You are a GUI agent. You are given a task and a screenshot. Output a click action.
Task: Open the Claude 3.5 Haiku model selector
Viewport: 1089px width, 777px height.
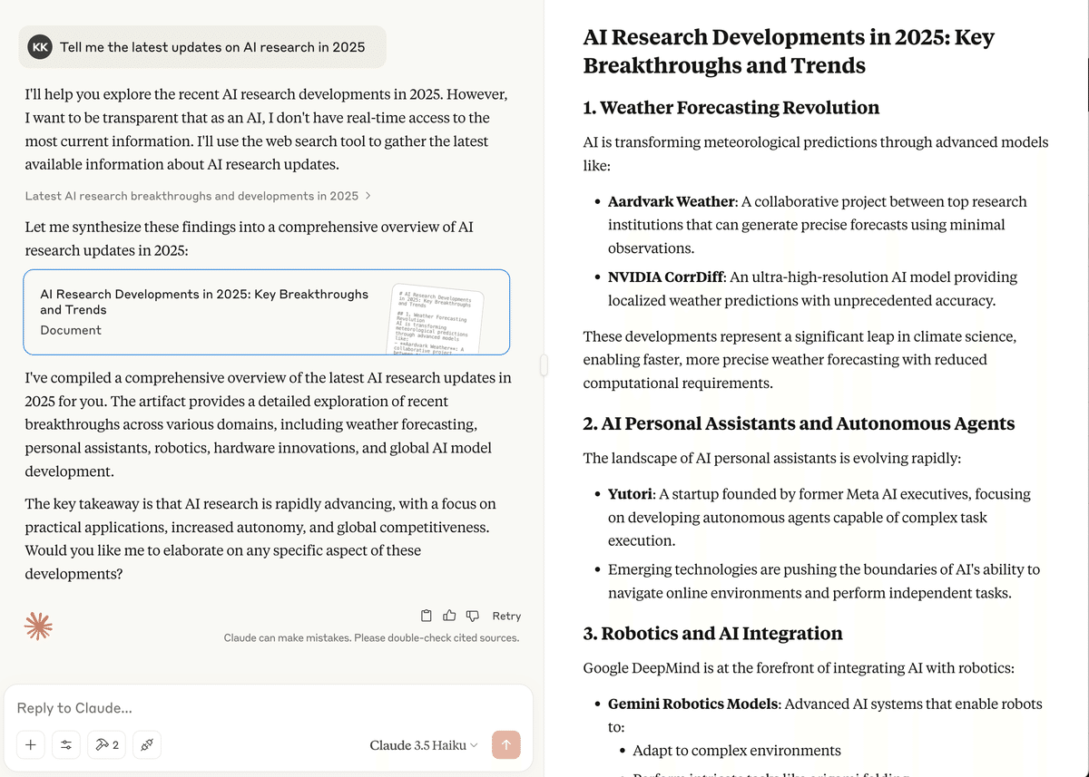click(424, 745)
